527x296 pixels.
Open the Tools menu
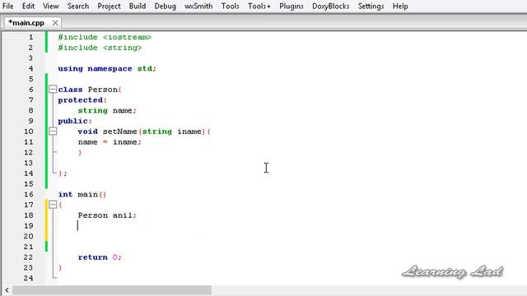[x=231, y=7]
